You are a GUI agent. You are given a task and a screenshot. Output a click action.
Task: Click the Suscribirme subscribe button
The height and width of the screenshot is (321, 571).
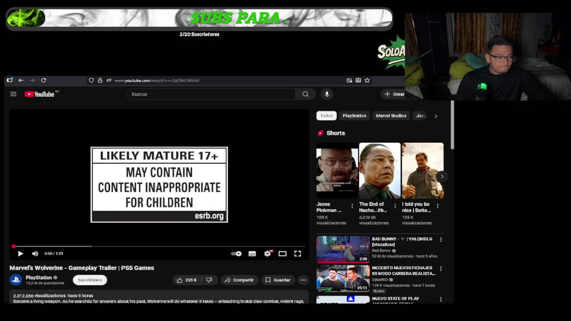90,280
